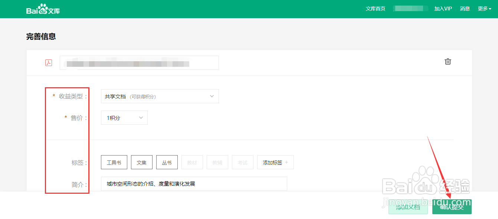Deselect the 工具书 tag
Screen dimensions: 498x219
(114, 162)
